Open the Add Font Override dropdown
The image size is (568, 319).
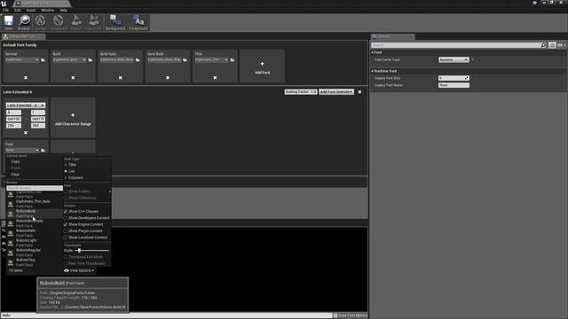click(x=336, y=92)
